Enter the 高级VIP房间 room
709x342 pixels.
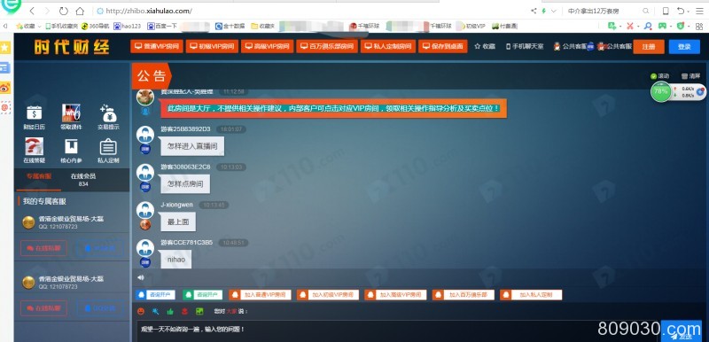click(268, 46)
